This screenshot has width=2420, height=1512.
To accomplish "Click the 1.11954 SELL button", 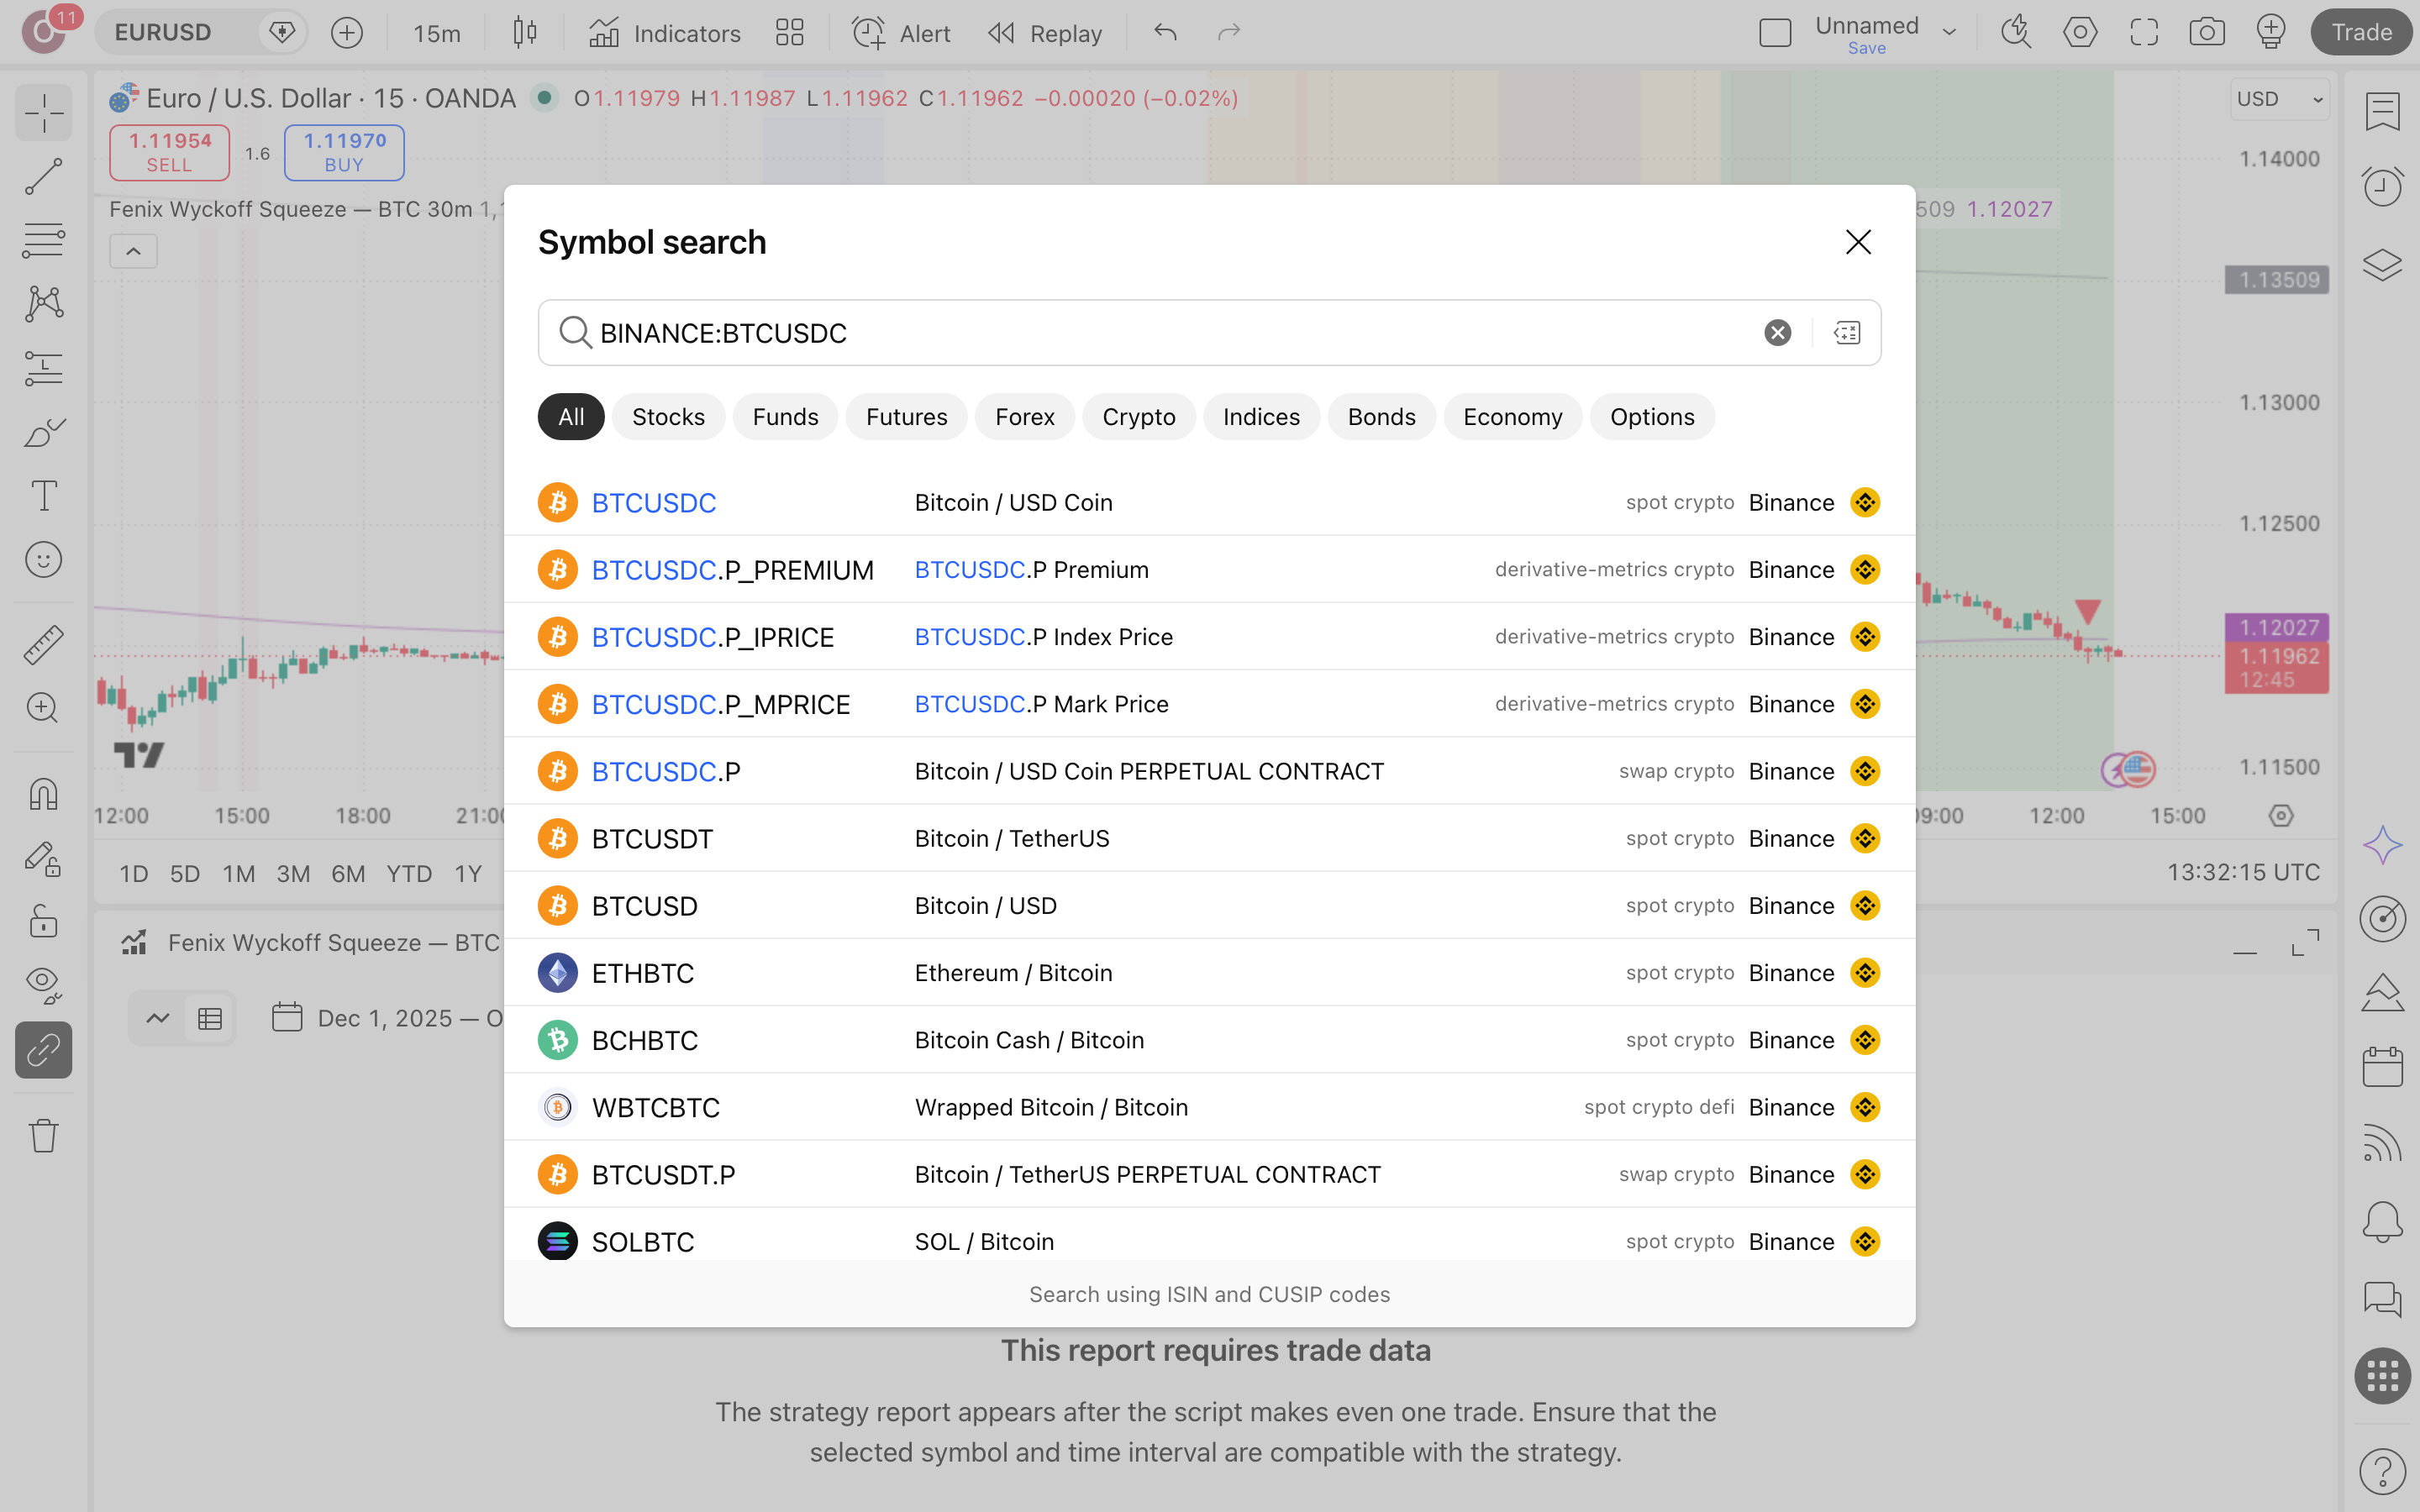I will click(169, 153).
